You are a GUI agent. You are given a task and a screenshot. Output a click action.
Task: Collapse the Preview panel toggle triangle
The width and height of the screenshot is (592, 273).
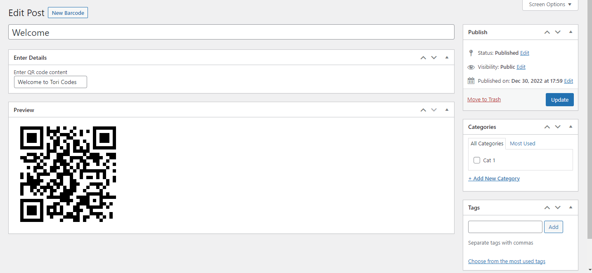447,110
